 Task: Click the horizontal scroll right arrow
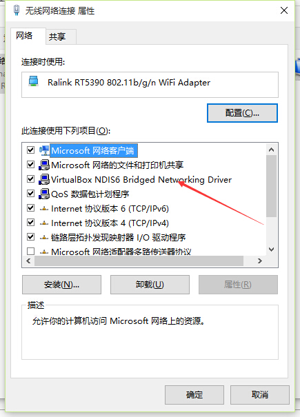coord(260,261)
